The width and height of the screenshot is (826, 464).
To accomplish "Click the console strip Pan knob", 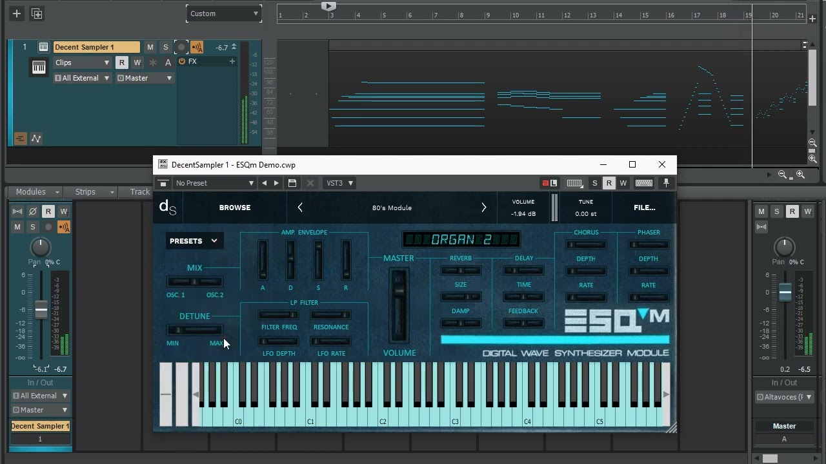I will click(41, 247).
